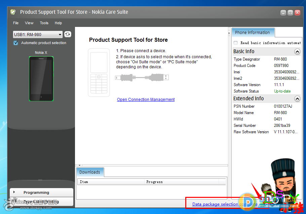The image size is (306, 214).
Task: Select the Software Version value 11.1.1
Action: point(279,85)
